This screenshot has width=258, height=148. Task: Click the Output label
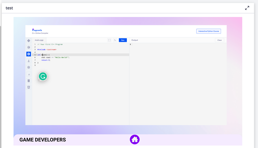[135, 40]
